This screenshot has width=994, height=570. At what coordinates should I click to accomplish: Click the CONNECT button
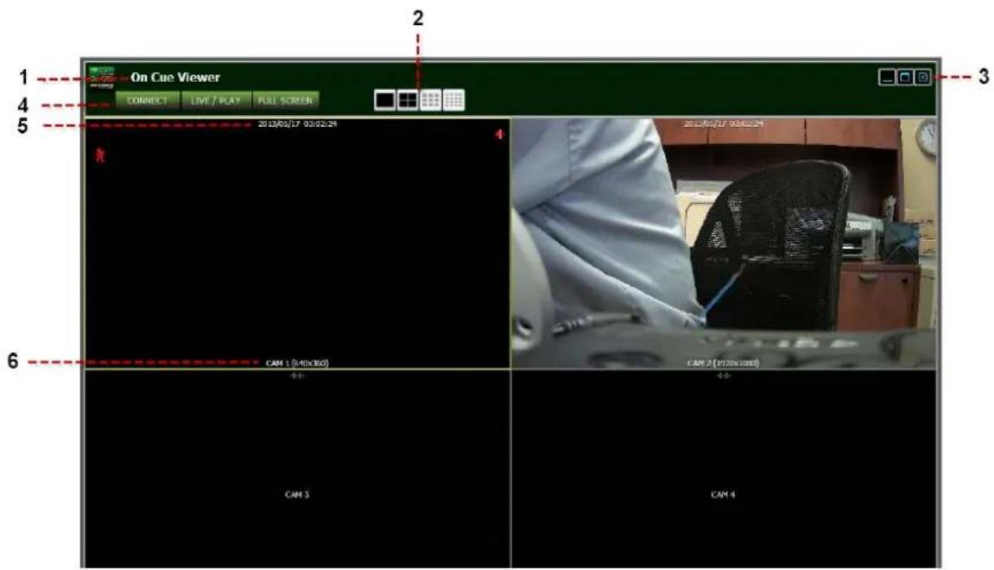(147, 100)
